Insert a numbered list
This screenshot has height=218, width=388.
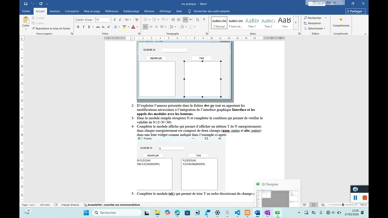point(154,20)
